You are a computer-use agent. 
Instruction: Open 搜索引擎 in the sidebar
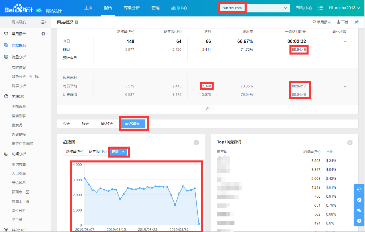[19, 116]
